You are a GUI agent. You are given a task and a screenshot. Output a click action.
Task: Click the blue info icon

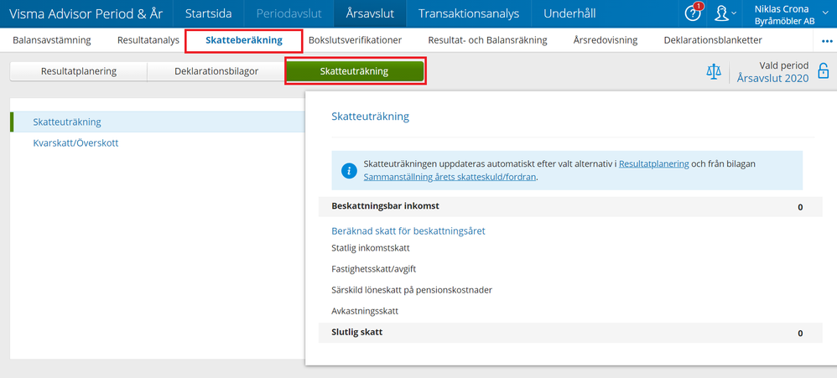tap(349, 170)
